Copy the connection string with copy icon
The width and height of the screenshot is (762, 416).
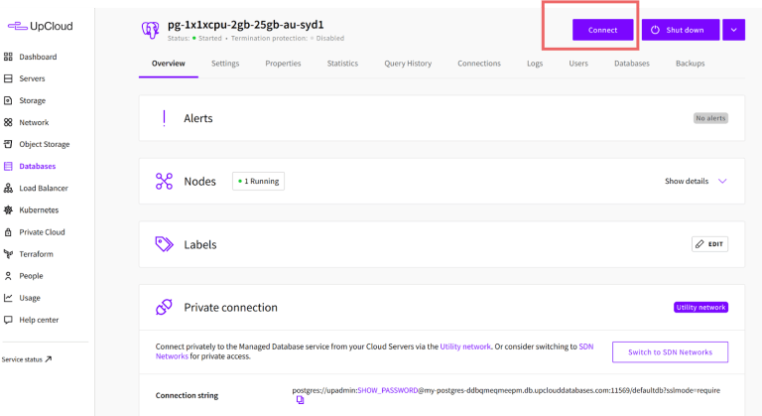[x=300, y=400]
